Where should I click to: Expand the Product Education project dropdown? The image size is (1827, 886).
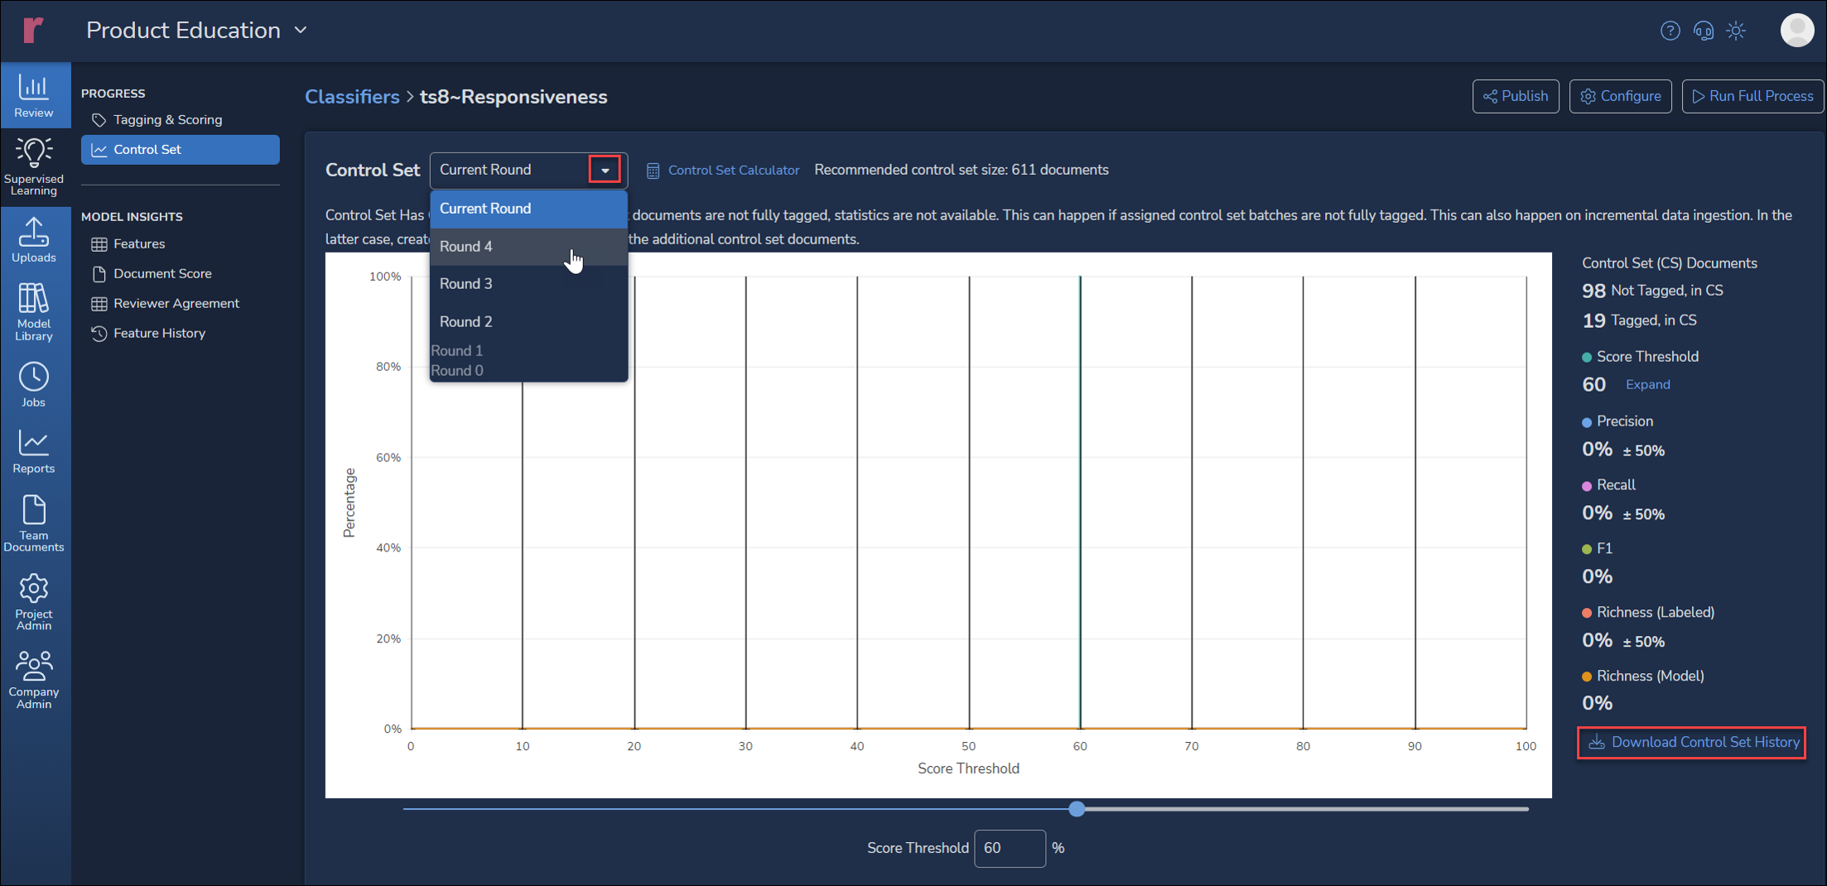301,31
